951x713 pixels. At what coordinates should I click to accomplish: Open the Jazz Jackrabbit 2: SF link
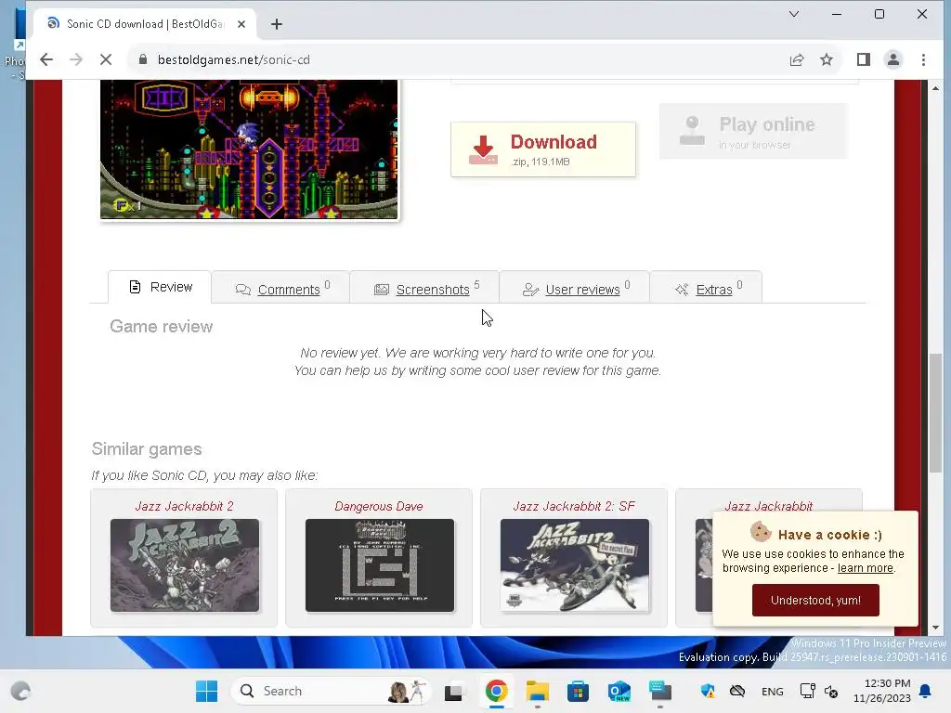point(574,506)
